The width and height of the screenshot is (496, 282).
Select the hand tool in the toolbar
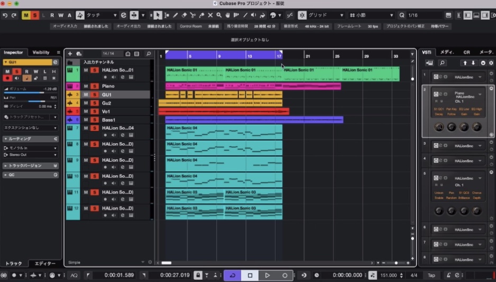click(x=227, y=15)
